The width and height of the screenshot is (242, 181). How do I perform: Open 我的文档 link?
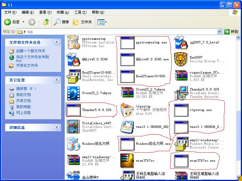(24, 95)
